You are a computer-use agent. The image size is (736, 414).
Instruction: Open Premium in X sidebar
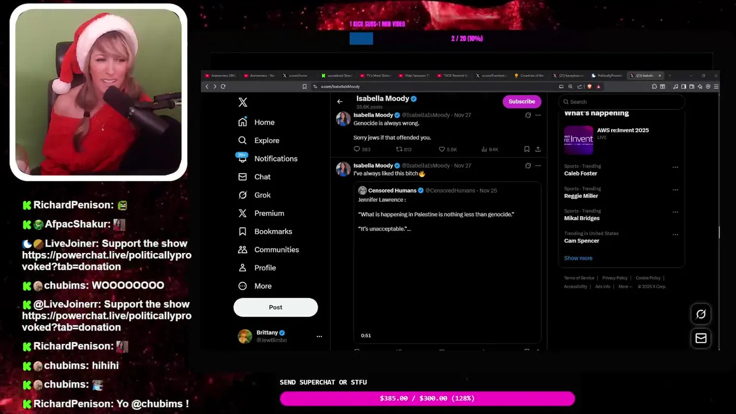tap(261, 213)
